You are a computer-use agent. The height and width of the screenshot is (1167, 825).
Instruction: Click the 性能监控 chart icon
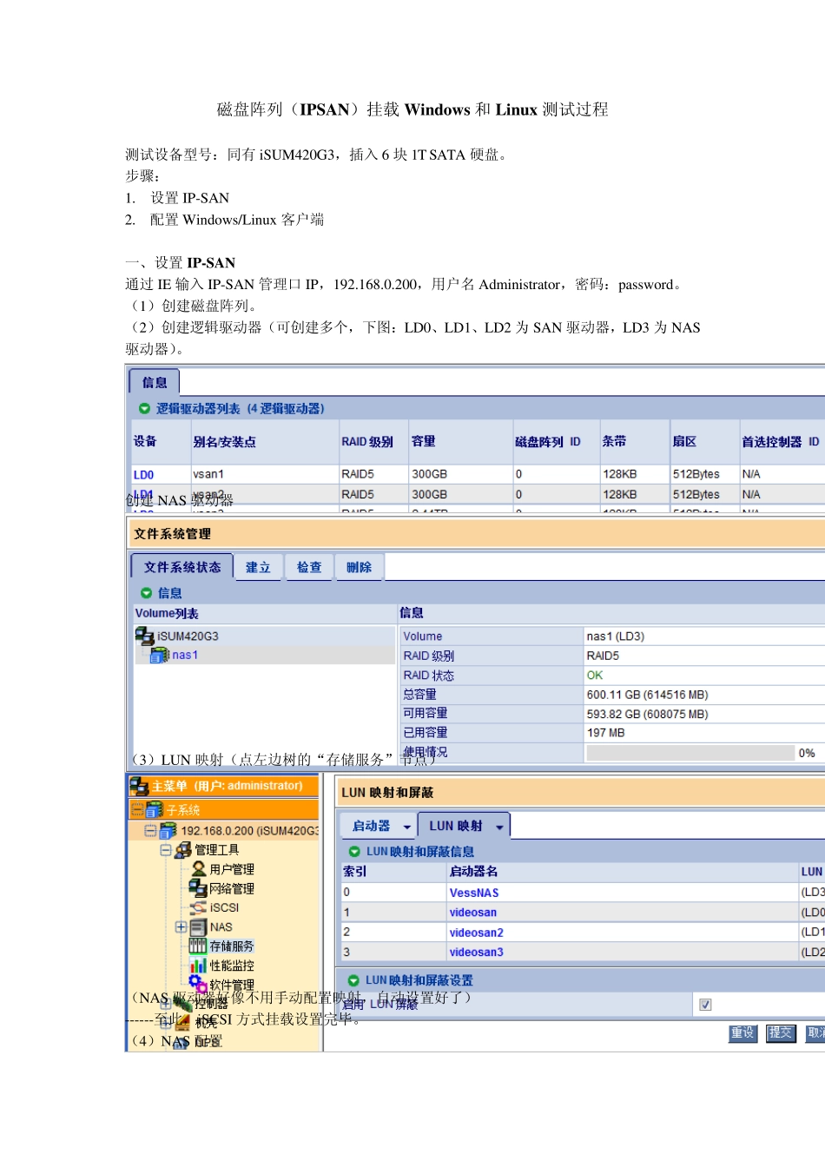pos(198,966)
